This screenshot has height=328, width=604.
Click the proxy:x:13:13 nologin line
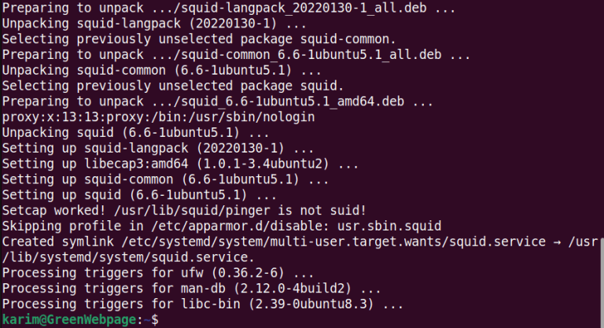(158, 117)
